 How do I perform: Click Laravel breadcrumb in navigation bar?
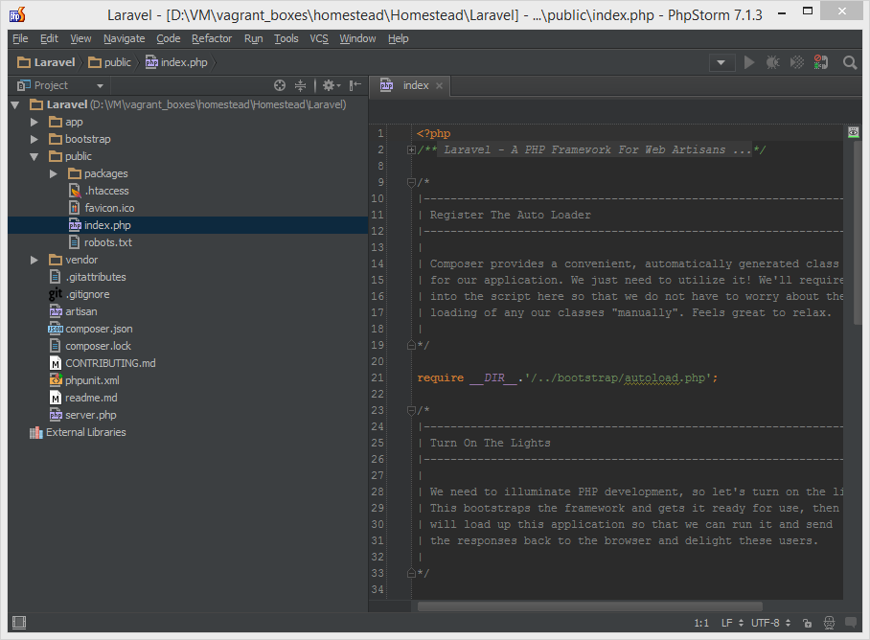pyautogui.click(x=46, y=62)
